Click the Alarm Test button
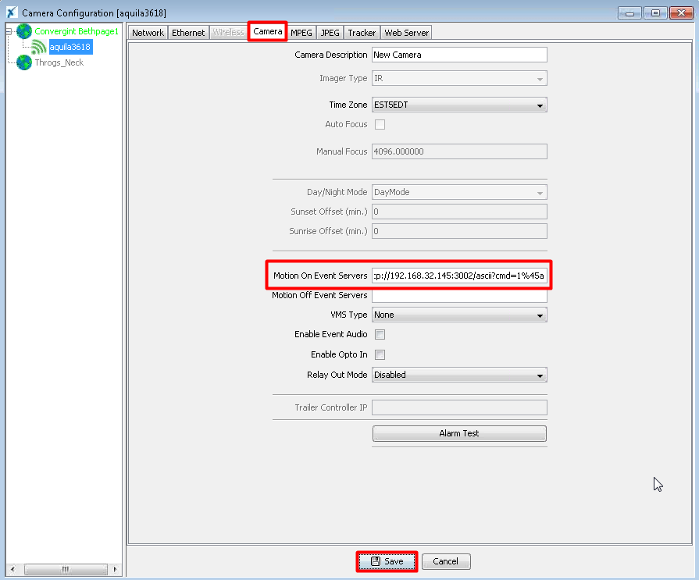699x580 pixels. click(x=459, y=433)
